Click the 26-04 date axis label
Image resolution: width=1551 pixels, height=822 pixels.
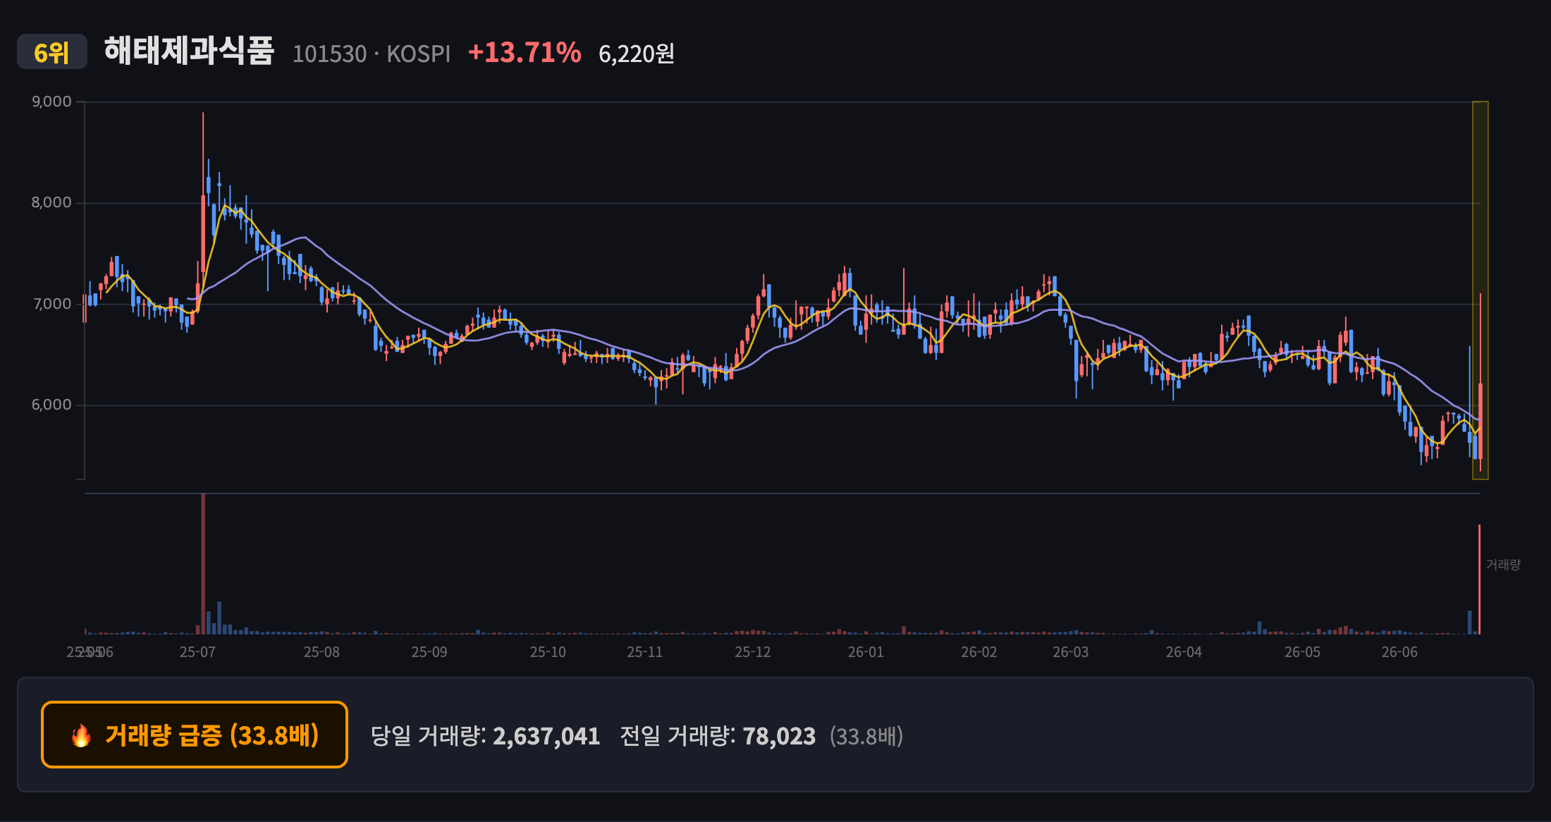[x=1184, y=652]
